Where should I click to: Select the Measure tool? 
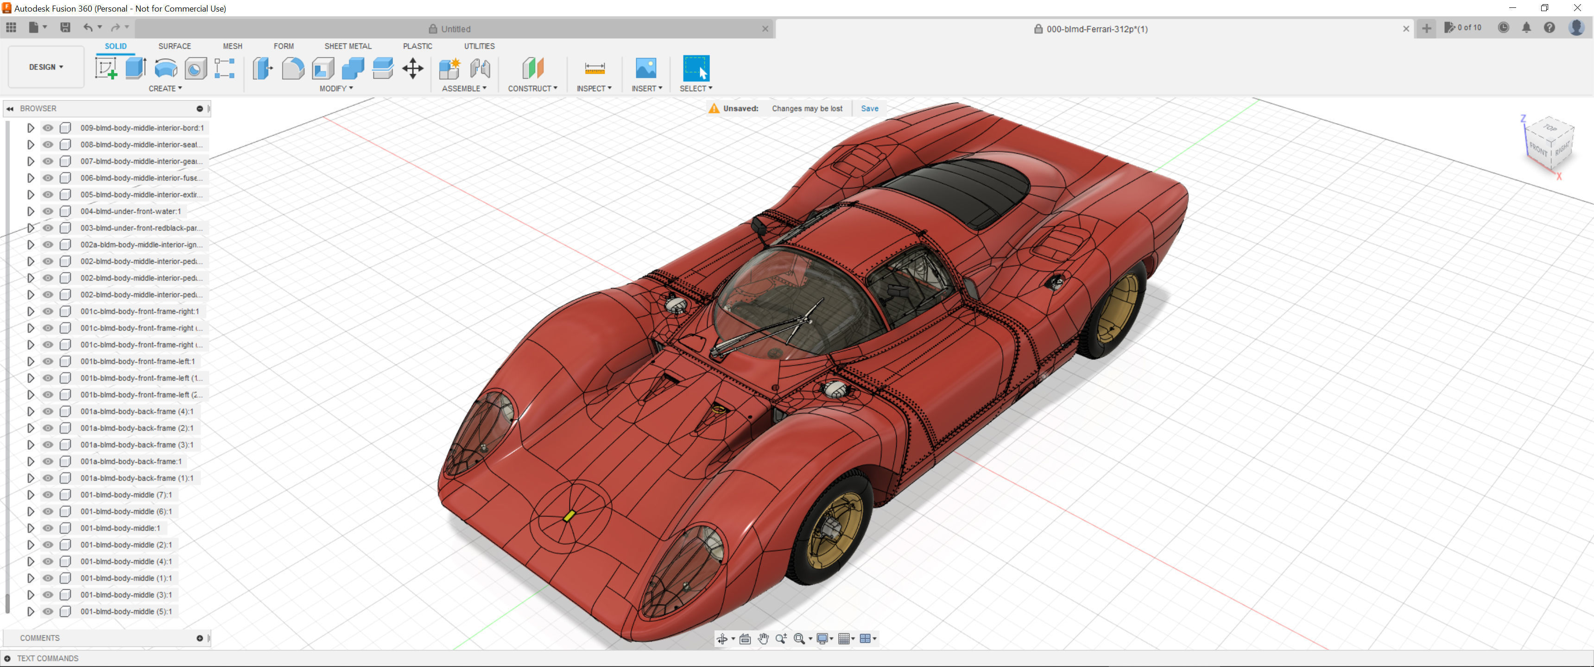pos(595,68)
